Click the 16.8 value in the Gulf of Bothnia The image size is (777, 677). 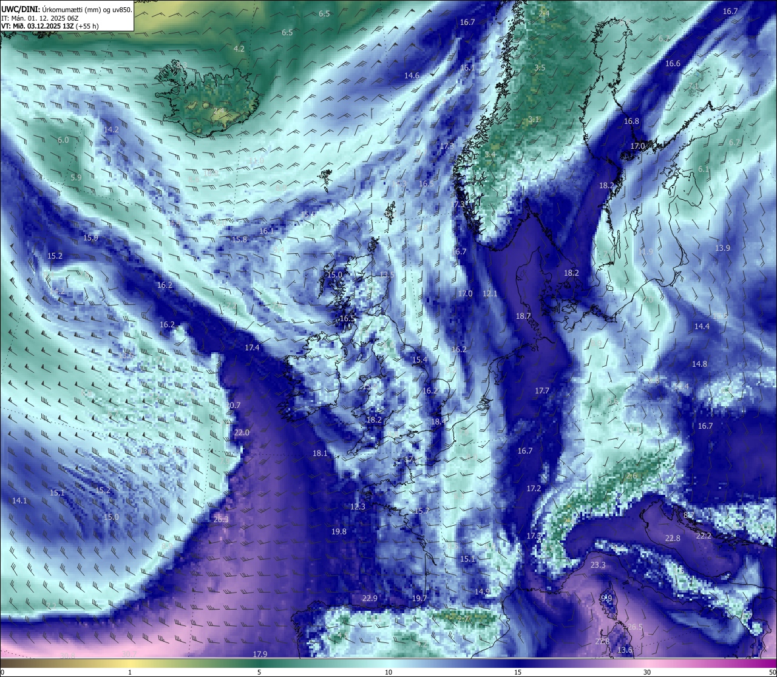click(631, 121)
